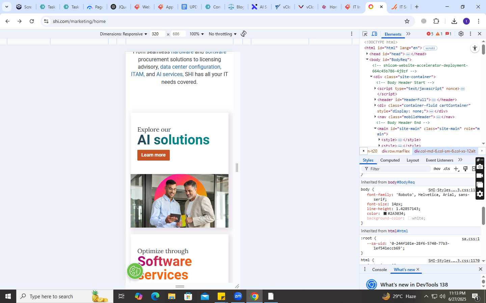Open the Dimensions: Responsive dropdown

click(124, 34)
